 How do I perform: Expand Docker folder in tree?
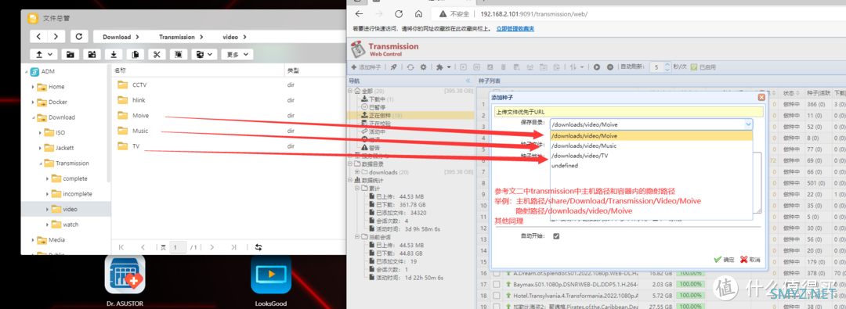coord(33,102)
